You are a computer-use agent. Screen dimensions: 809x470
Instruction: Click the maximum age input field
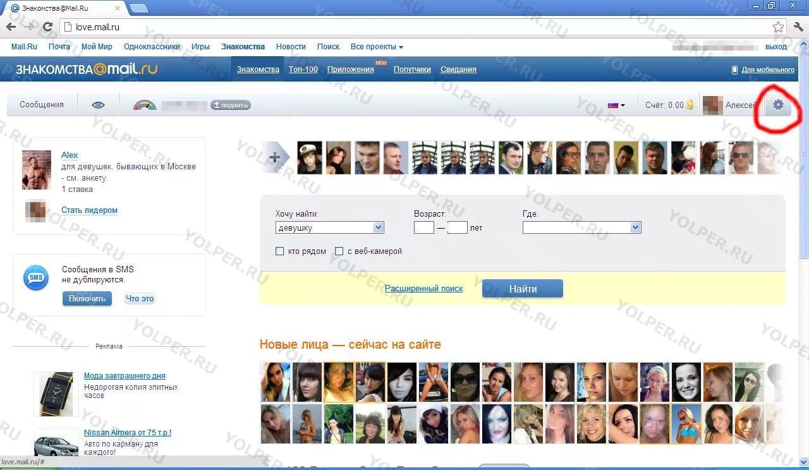pos(458,227)
